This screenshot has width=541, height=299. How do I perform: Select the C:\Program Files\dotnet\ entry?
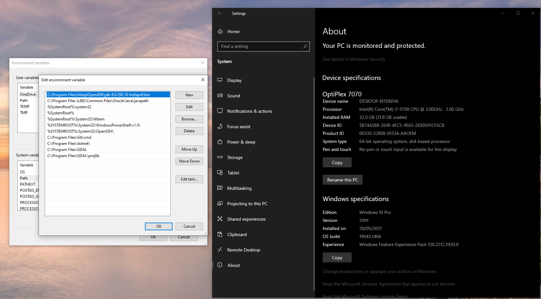point(108,144)
